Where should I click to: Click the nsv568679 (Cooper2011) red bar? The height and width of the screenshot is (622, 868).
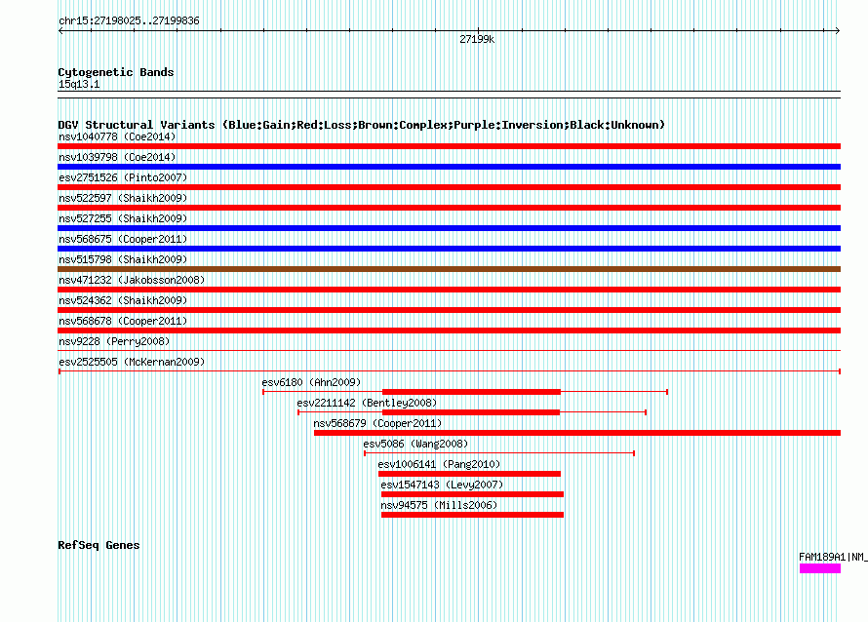[x=577, y=433]
